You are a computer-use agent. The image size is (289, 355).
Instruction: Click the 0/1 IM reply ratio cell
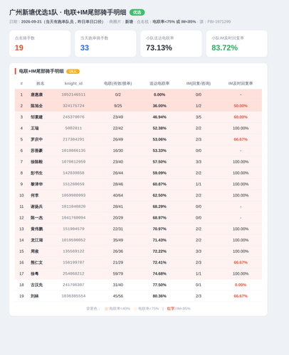(199, 285)
